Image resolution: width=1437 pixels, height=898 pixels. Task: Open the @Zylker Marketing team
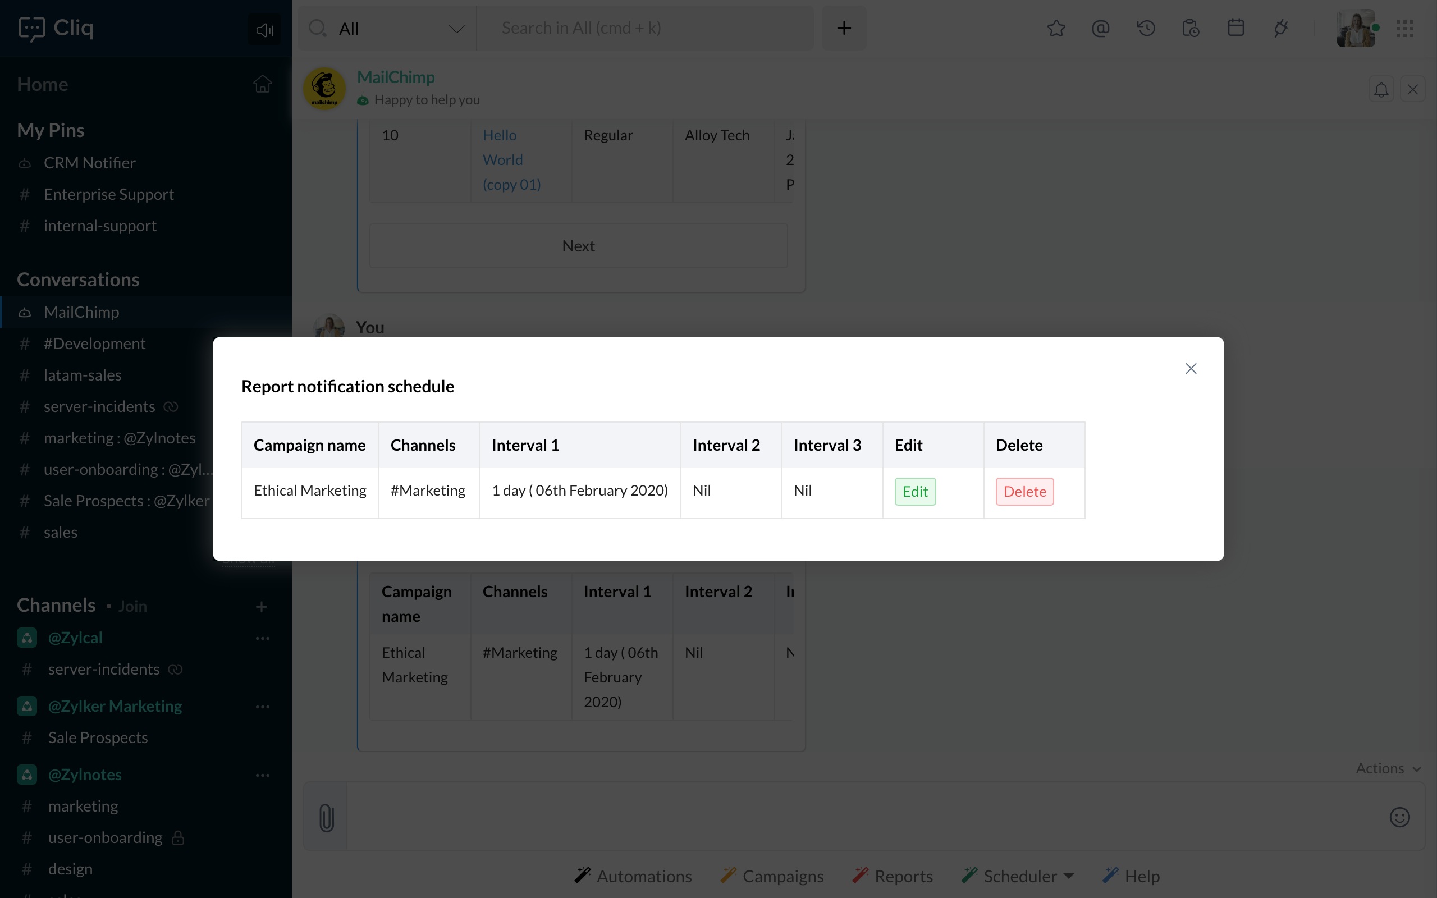[115, 705]
